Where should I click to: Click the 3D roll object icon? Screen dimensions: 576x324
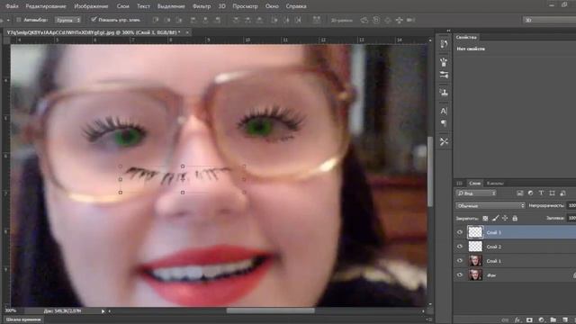376,20
